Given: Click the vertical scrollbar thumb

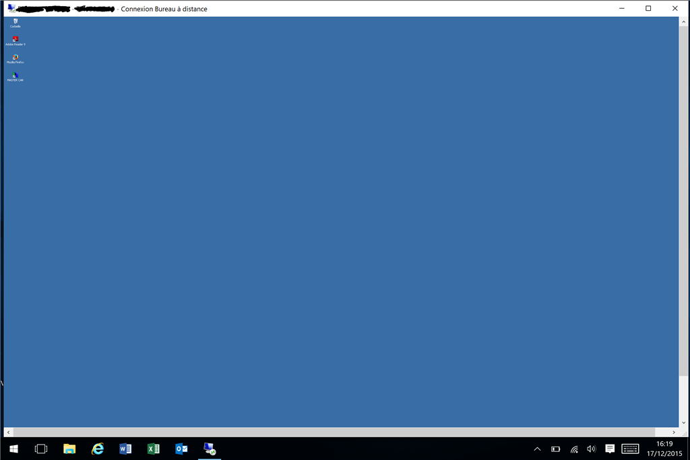Looking at the screenshot, I should tap(683, 201).
